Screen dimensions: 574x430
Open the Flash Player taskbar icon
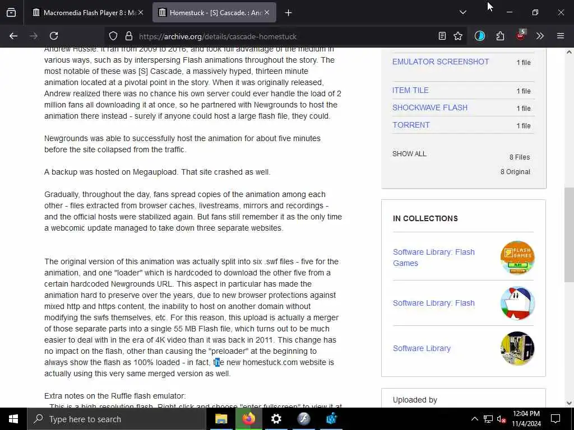pos(303,419)
